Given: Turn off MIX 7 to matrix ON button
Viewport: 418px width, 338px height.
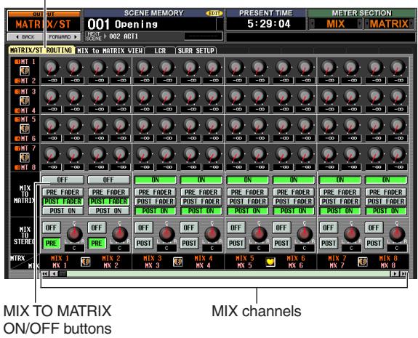Looking at the screenshot, I should click(x=340, y=180).
